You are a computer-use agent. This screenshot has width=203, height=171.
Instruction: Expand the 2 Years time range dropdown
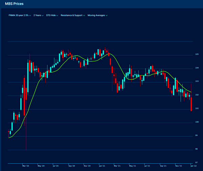[x=39, y=16]
